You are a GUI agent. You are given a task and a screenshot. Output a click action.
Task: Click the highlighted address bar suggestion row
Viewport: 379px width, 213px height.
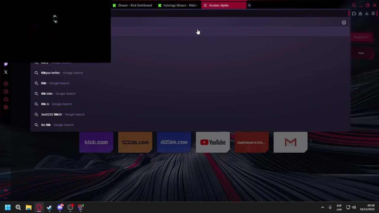coord(230,31)
